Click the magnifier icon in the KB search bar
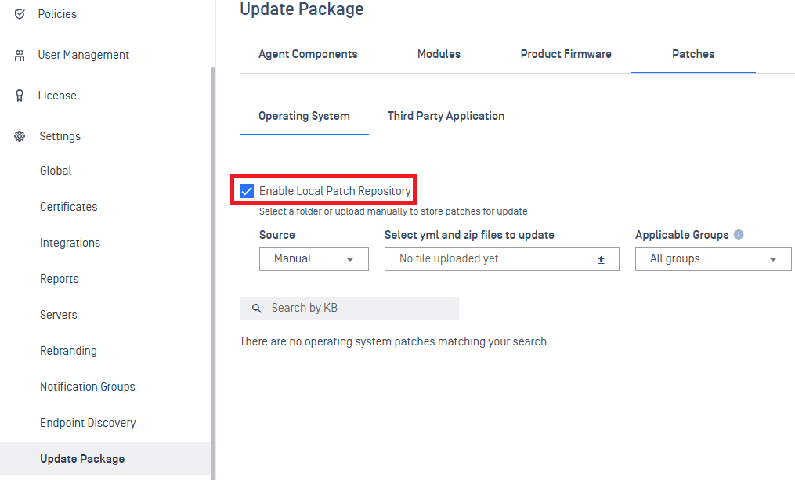The height and width of the screenshot is (480, 795). [257, 308]
